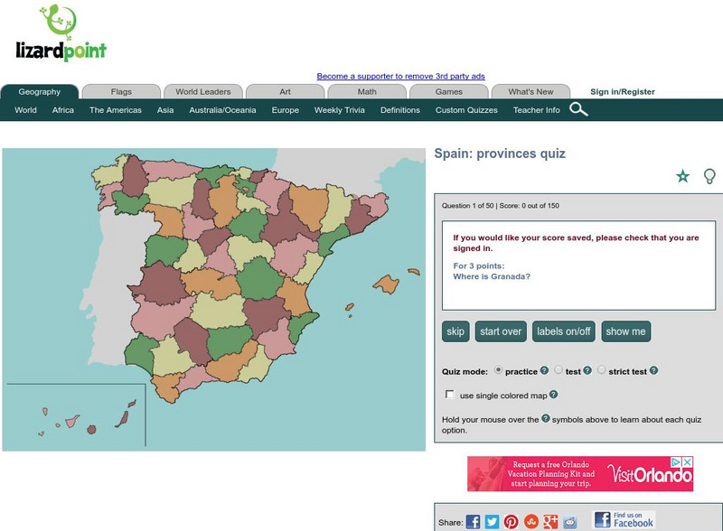Open the Europe navigation menu
This screenshot has width=723, height=531.
(x=285, y=110)
